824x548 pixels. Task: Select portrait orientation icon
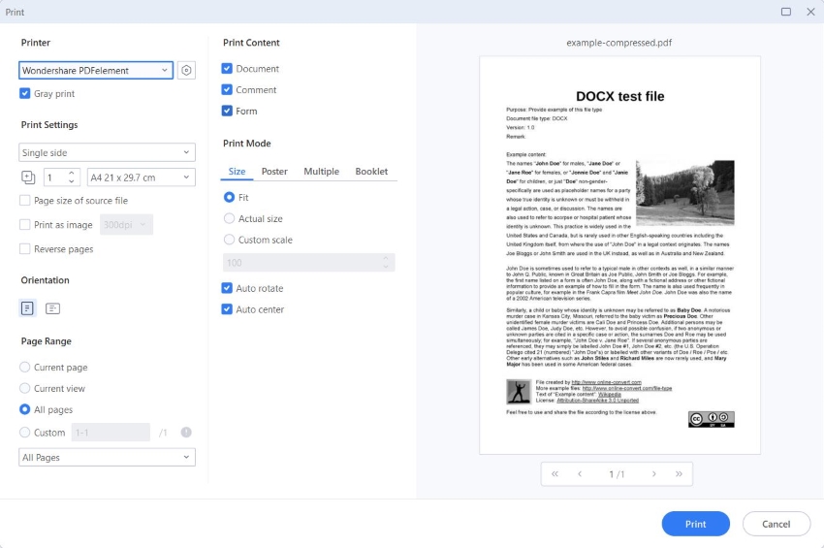(27, 308)
